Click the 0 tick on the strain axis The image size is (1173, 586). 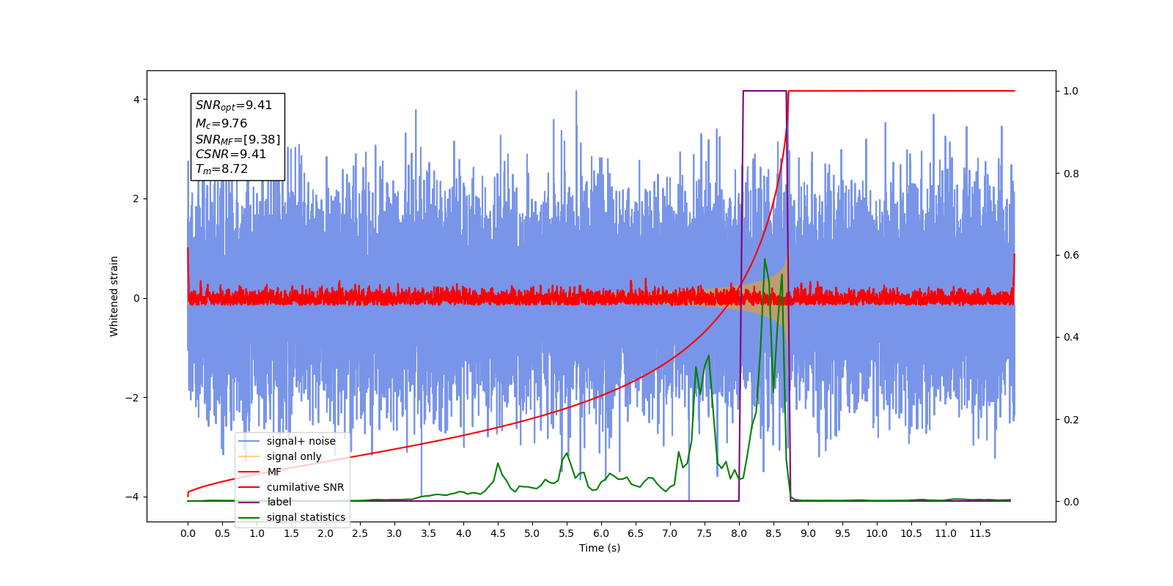point(136,298)
